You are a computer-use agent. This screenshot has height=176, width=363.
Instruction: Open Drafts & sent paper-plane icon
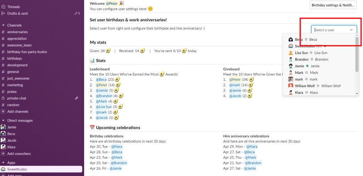tap(3, 13)
